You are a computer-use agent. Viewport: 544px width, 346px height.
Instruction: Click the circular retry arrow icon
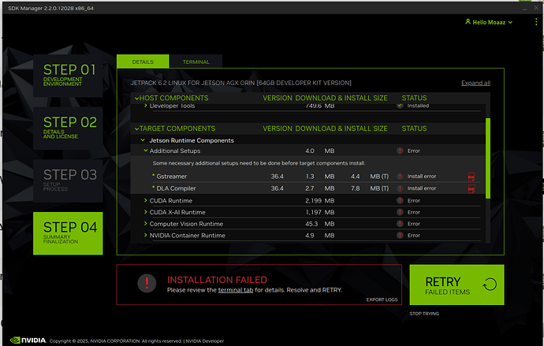click(x=490, y=285)
